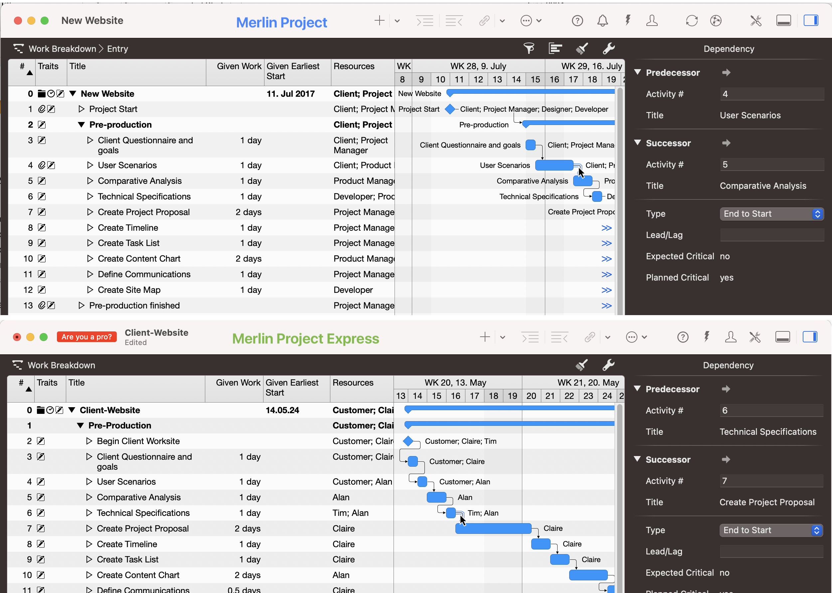Image resolution: width=832 pixels, height=593 pixels.
Task: Open the help icon in Merlin Project Express toolbar
Action: [x=683, y=337]
